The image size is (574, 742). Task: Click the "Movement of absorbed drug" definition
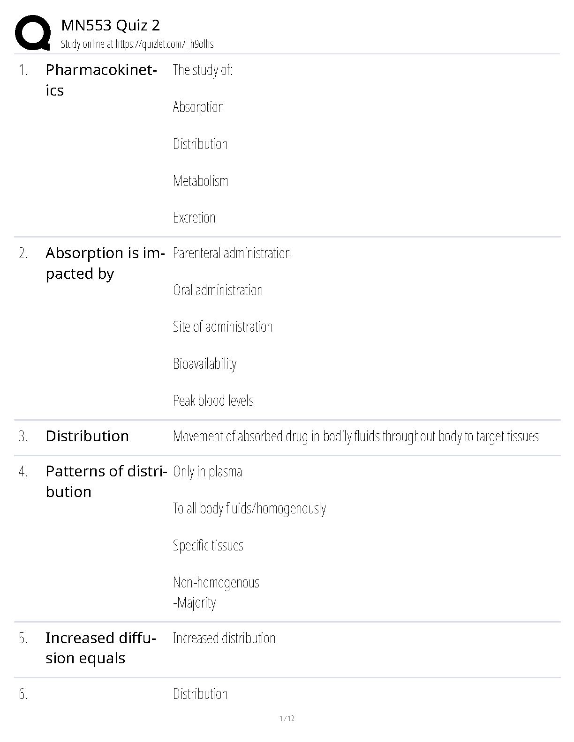point(355,437)
